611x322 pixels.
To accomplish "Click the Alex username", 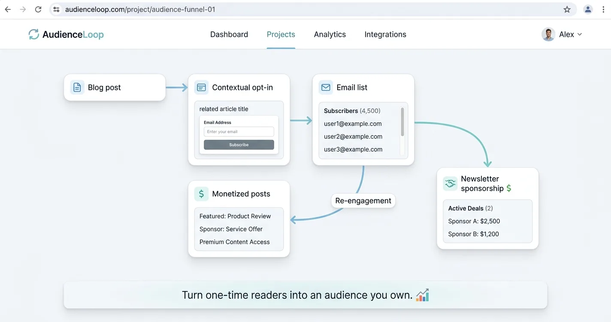I will pos(566,34).
